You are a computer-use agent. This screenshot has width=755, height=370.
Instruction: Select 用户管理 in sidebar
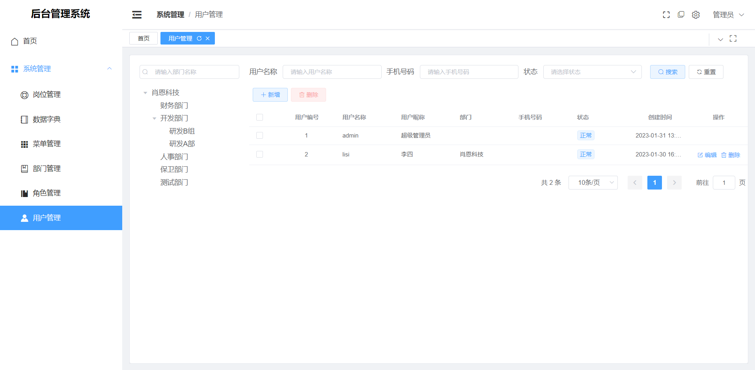point(61,218)
